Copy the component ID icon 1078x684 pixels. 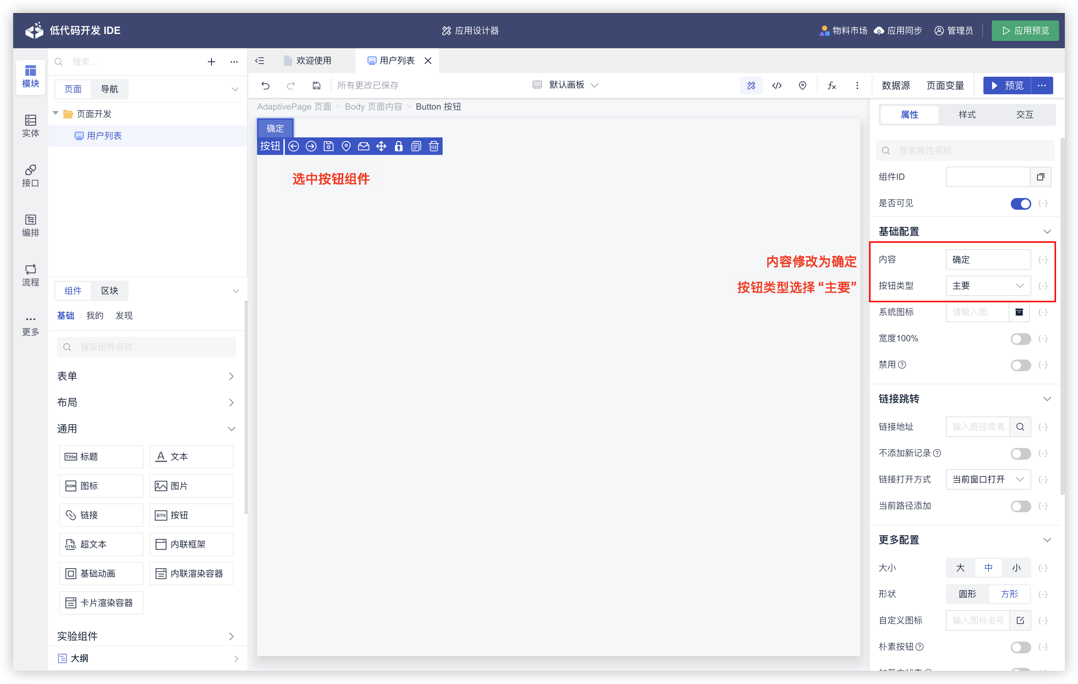click(x=1040, y=176)
